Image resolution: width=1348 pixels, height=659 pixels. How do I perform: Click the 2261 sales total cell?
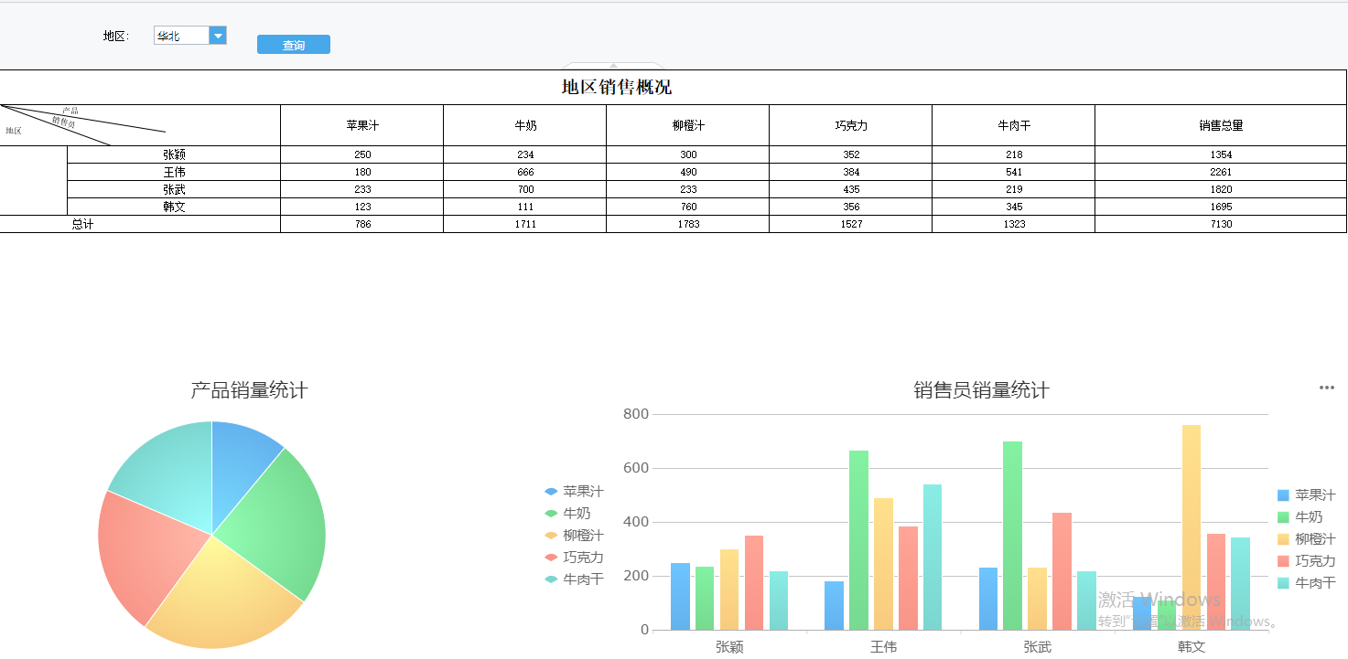(x=1221, y=172)
